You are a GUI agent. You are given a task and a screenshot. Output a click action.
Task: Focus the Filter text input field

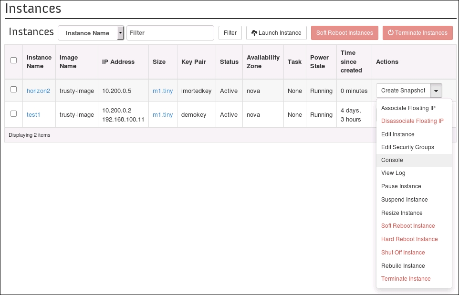[x=170, y=33]
